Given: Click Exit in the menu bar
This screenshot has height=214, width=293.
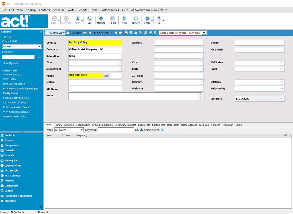Looking at the screenshot, I should coord(164,10).
